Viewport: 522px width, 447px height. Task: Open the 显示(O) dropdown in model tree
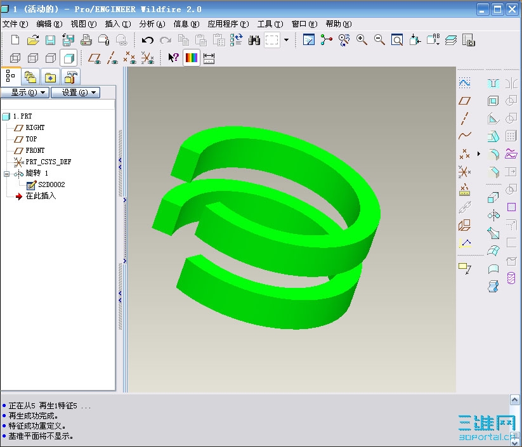pyautogui.click(x=25, y=93)
